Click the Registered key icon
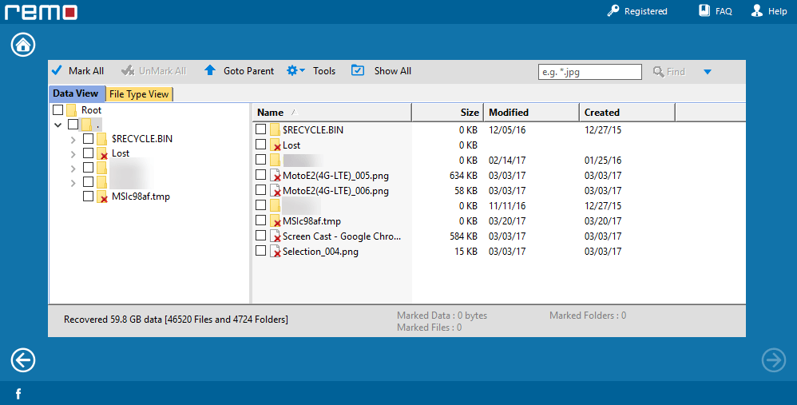This screenshot has height=405, width=797. [x=613, y=10]
